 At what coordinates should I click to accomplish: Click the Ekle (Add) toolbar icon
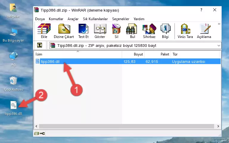point(44,31)
